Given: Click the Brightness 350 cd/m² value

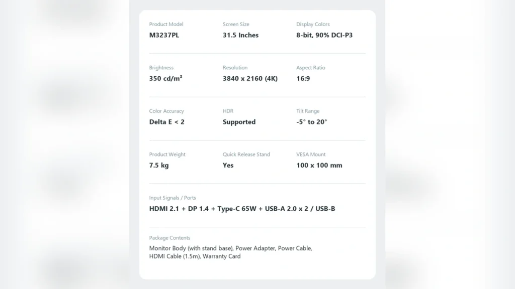Looking at the screenshot, I should click(165, 78).
